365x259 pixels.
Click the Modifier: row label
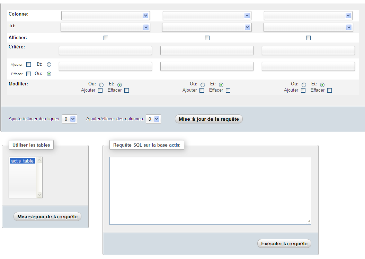click(18, 84)
